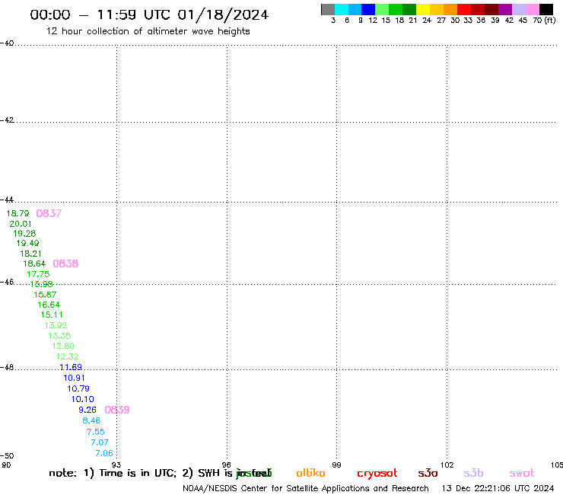Click the latitude axis label -50
The height and width of the screenshot is (495, 563).
point(7,456)
